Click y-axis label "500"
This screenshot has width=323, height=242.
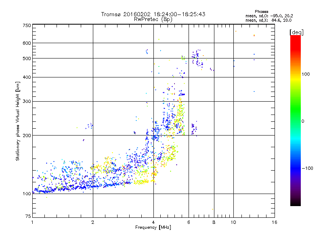(27, 58)
